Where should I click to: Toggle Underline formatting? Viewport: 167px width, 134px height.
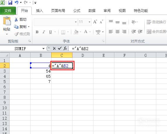tap(51, 32)
